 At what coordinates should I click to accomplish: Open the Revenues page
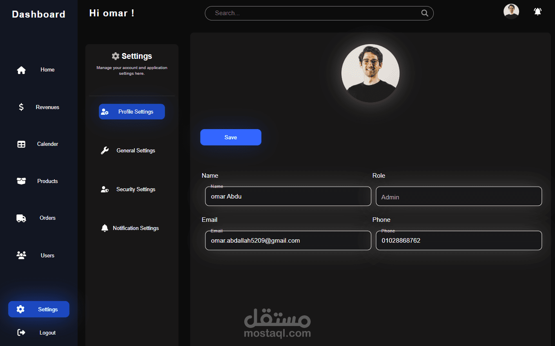point(47,107)
